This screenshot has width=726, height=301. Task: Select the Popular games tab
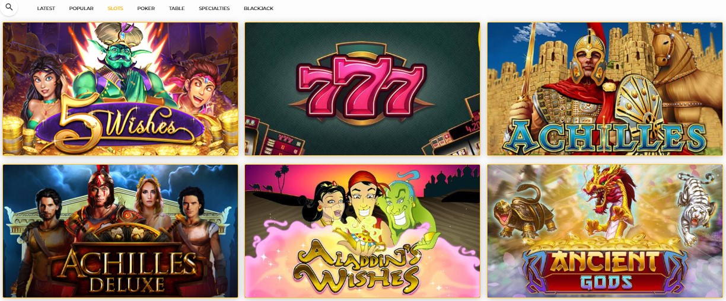point(81,9)
